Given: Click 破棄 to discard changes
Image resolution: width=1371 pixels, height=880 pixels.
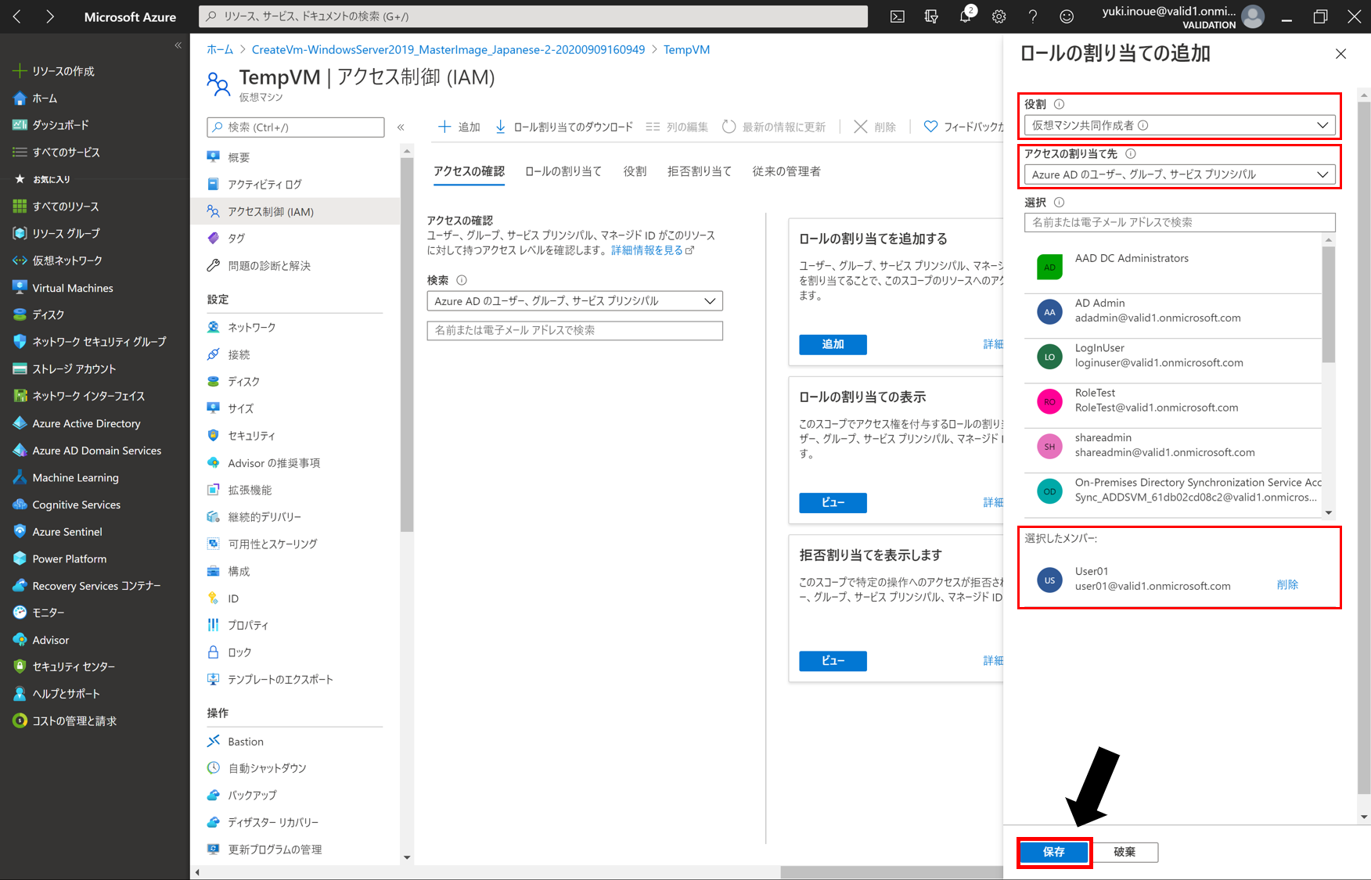Looking at the screenshot, I should point(1125,852).
